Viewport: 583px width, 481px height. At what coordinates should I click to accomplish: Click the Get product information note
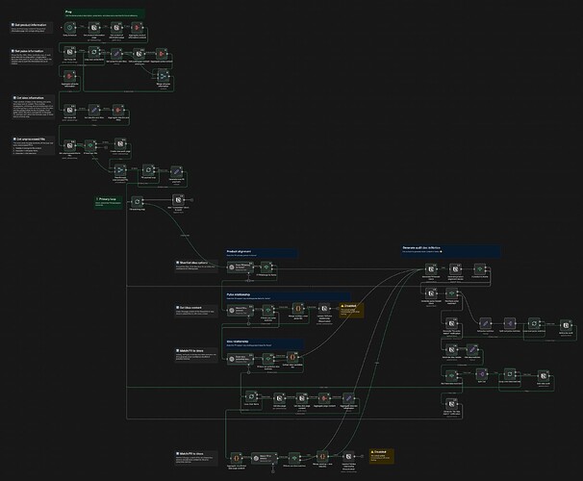pyautogui.click(x=32, y=28)
